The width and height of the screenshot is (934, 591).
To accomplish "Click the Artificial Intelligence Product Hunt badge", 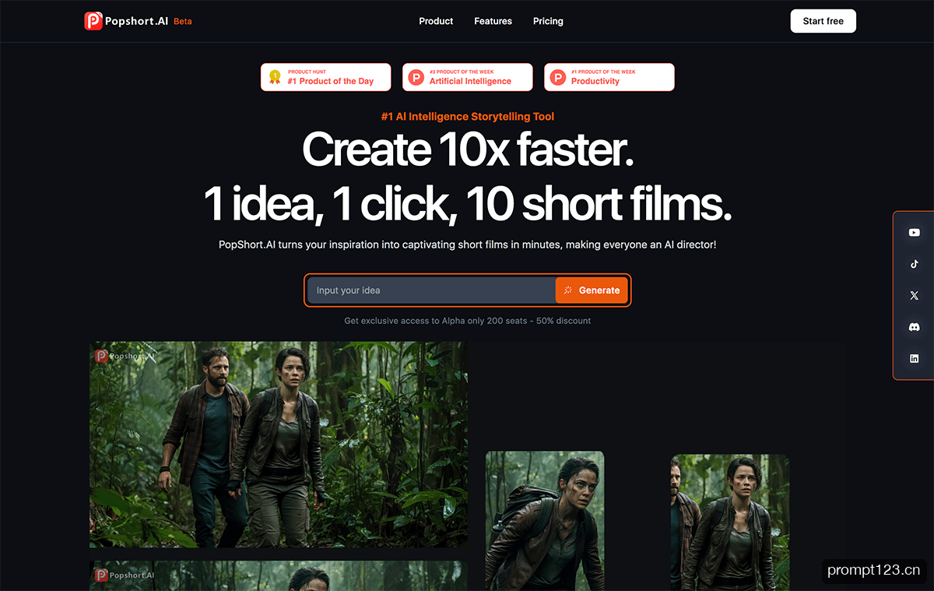I will tap(468, 77).
